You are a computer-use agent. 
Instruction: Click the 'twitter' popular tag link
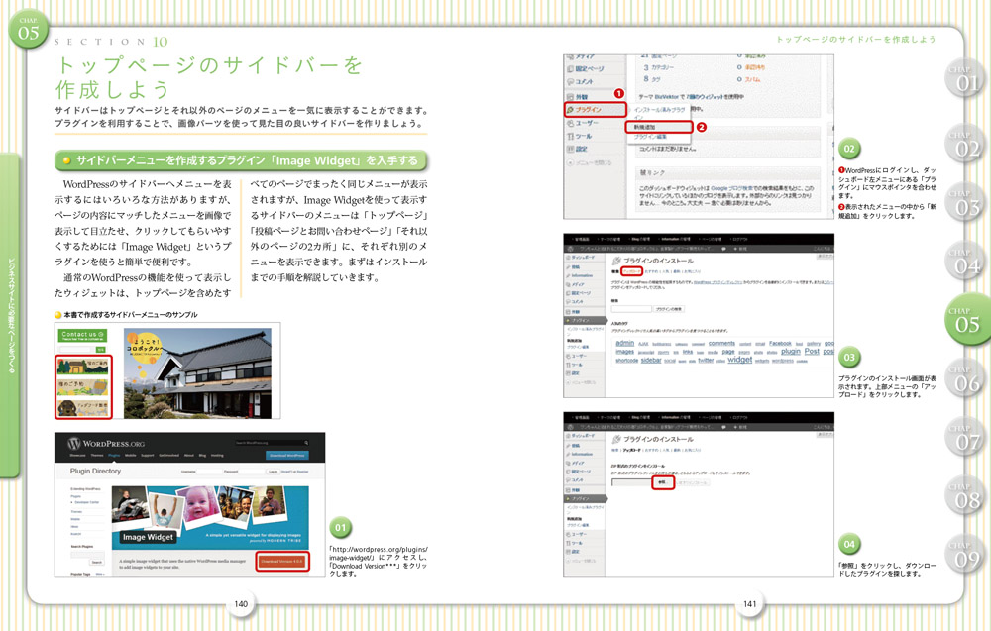(706, 360)
